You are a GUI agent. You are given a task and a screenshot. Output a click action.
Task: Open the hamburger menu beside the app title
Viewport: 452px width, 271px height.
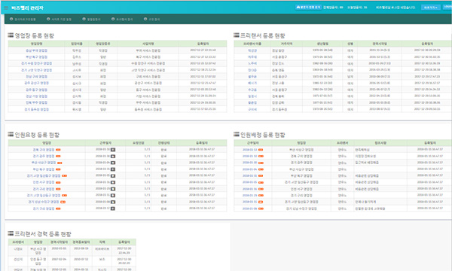(x=6, y=8)
